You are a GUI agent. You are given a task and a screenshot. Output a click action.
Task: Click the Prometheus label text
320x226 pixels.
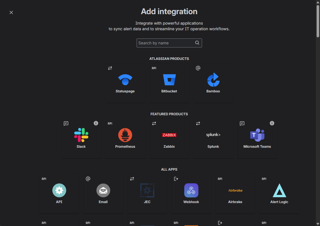coord(125,146)
